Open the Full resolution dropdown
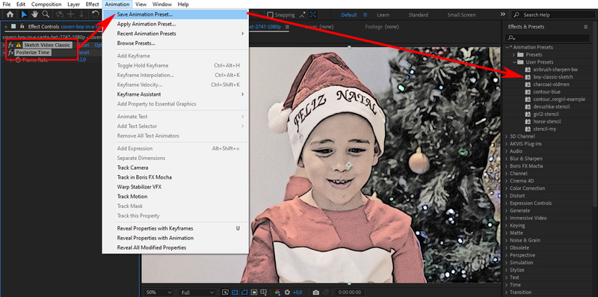The image size is (598, 297). pos(197,293)
